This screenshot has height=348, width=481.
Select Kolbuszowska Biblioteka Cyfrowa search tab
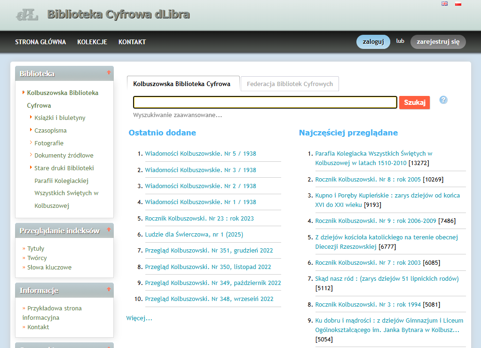(x=183, y=84)
